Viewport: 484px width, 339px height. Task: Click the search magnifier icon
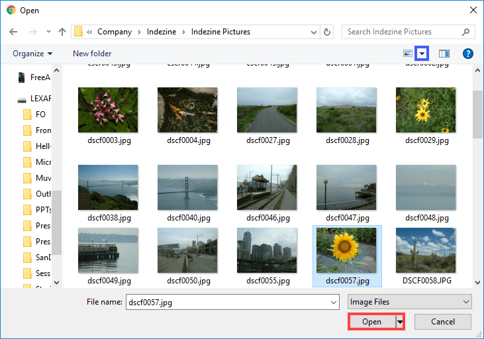[x=465, y=32]
